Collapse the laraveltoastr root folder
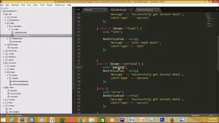This screenshot has width=219, height=123. (2, 11)
